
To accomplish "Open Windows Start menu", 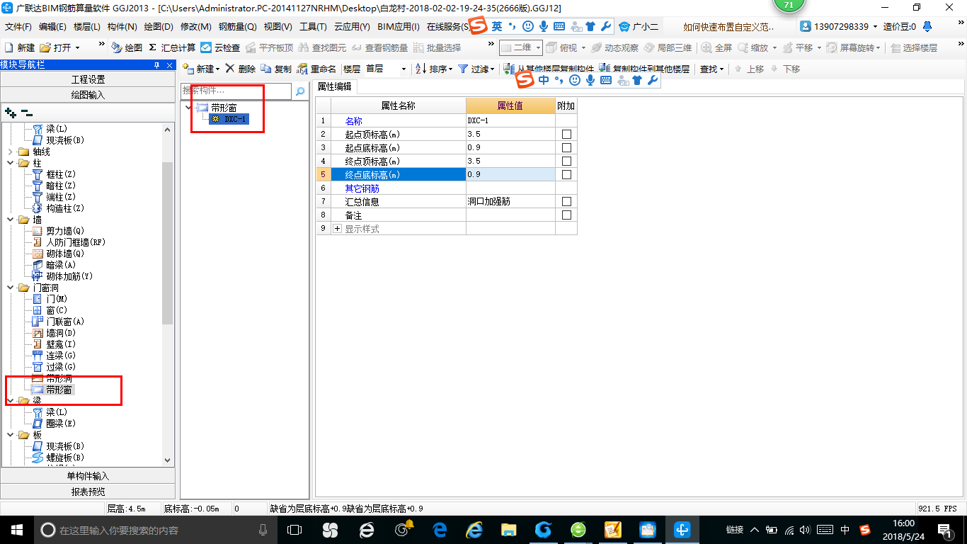I will [x=16, y=529].
